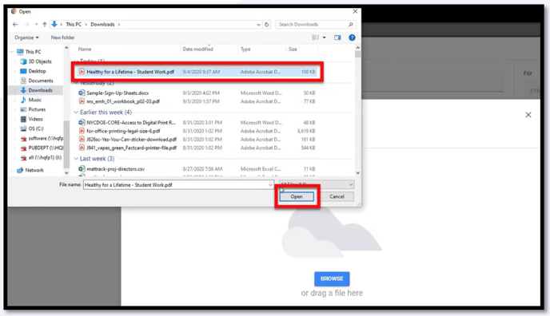Go forward using the Forward arrow
Viewport: 550px width, 316px height.
pos(27,25)
